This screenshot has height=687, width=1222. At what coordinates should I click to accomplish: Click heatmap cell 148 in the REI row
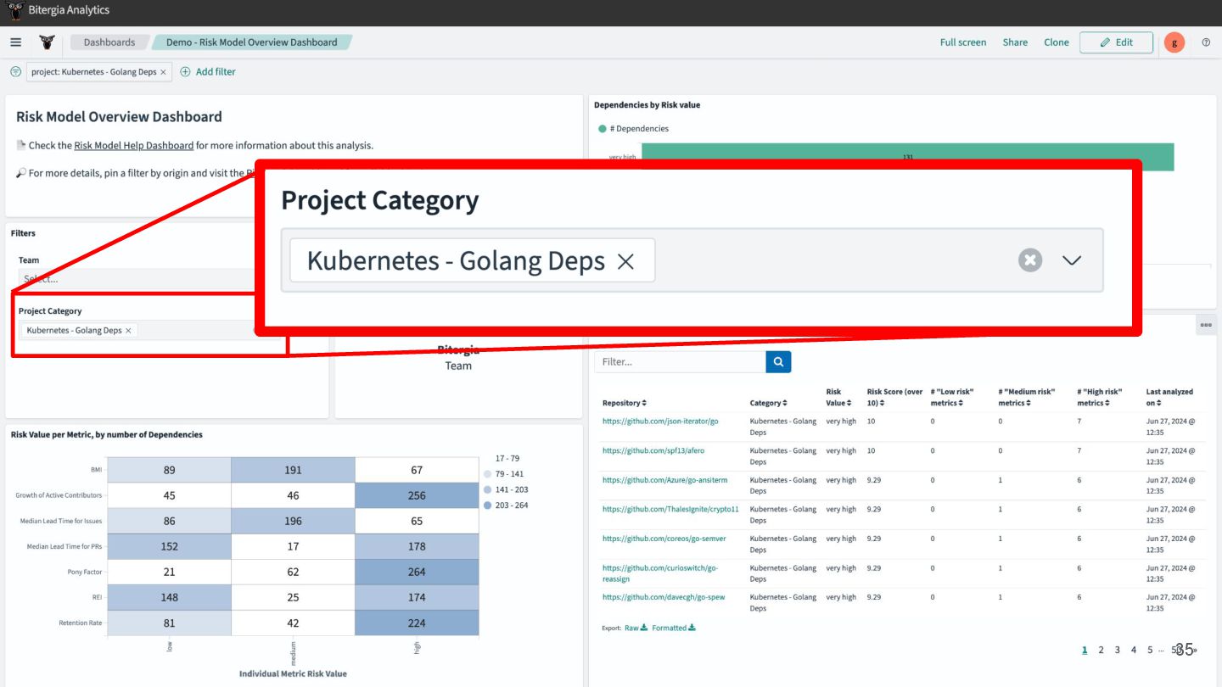[x=170, y=597]
